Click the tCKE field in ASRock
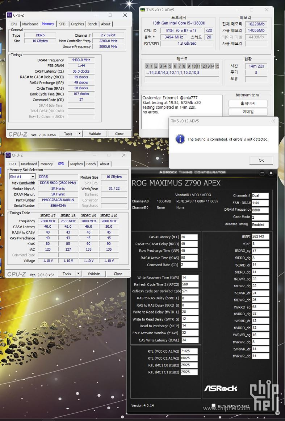285x421 pixels. [260, 244]
